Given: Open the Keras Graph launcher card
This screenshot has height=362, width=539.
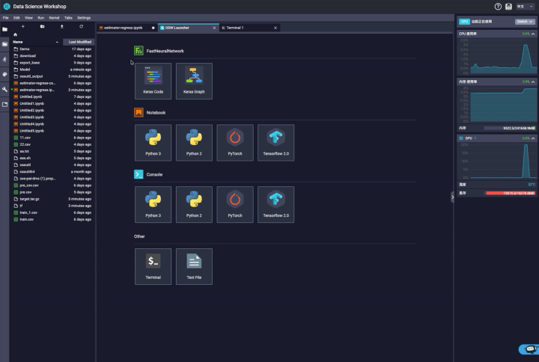Looking at the screenshot, I should pos(194,81).
